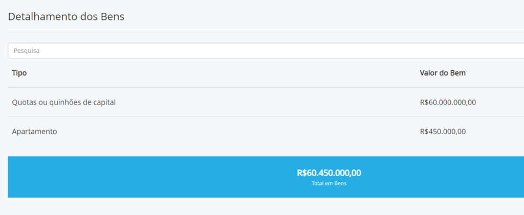Select the Quotas ou quinhões de capital entry
Viewport: 524px width, 215px height.
[x=64, y=103]
